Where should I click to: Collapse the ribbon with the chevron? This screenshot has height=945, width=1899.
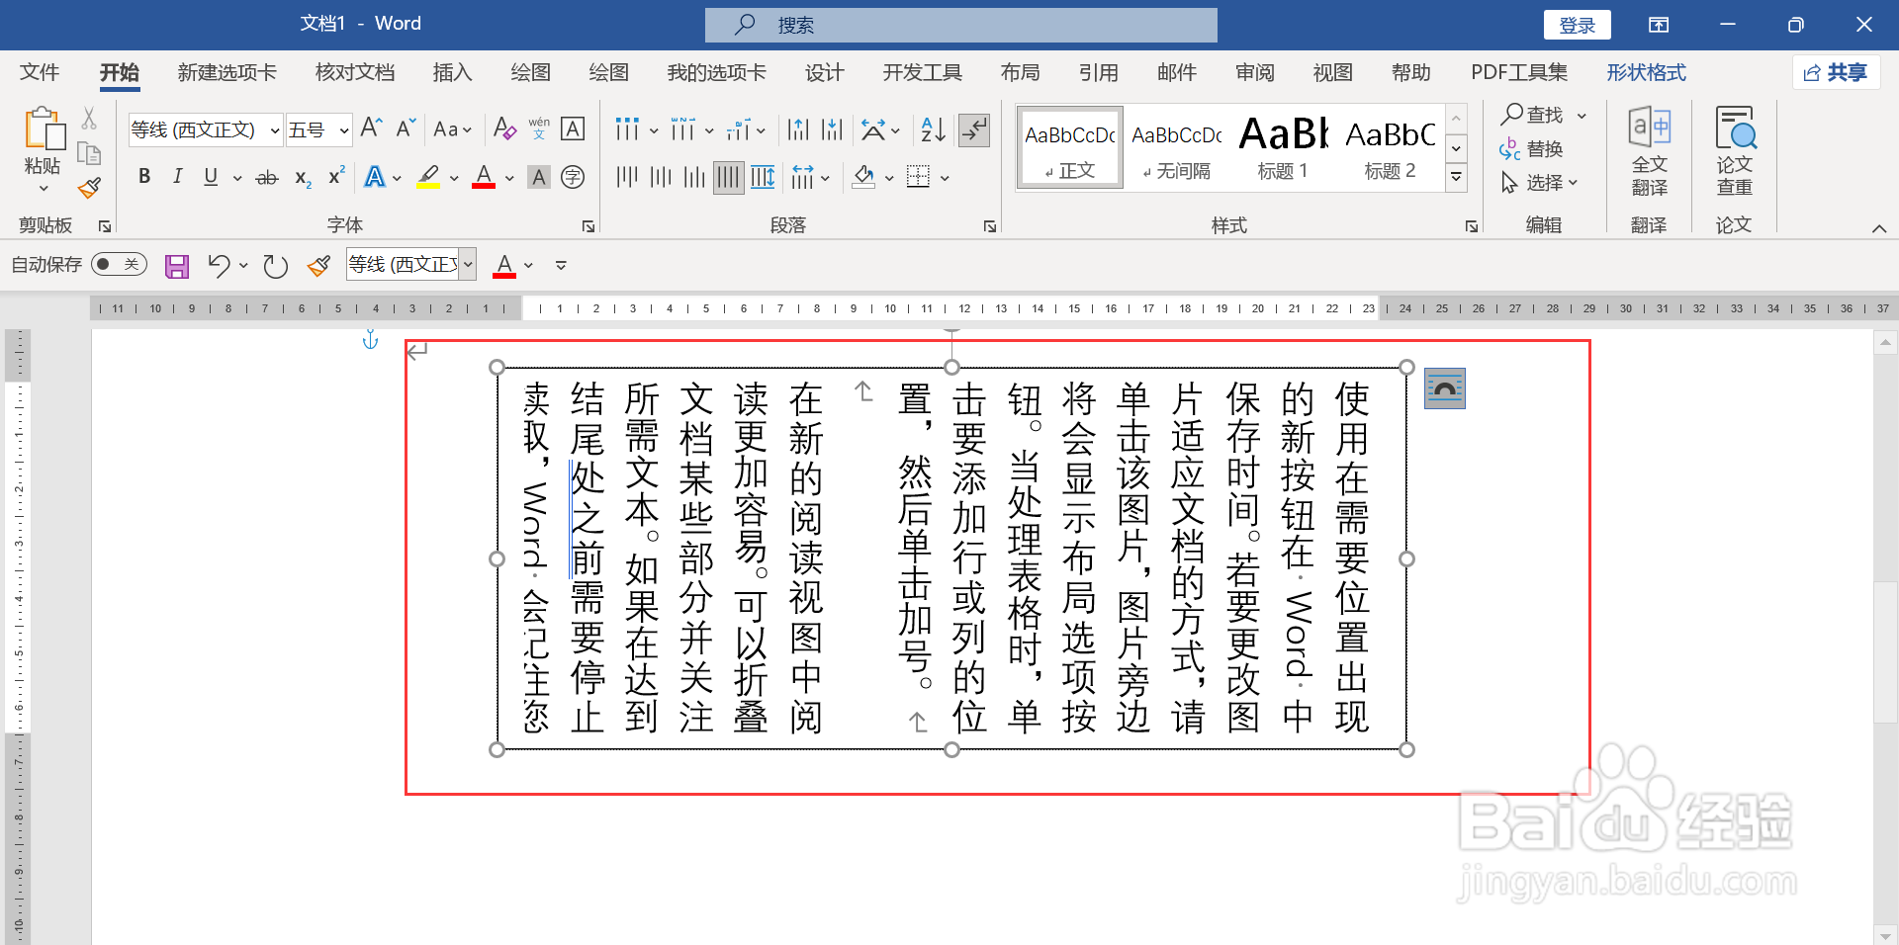click(x=1878, y=228)
